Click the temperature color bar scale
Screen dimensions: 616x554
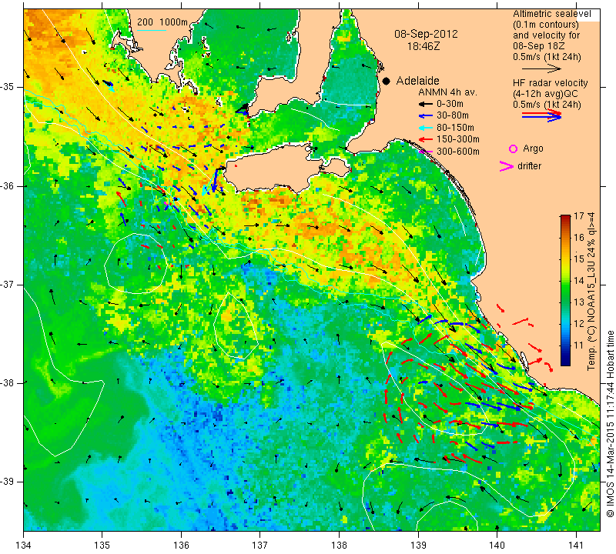[565, 290]
